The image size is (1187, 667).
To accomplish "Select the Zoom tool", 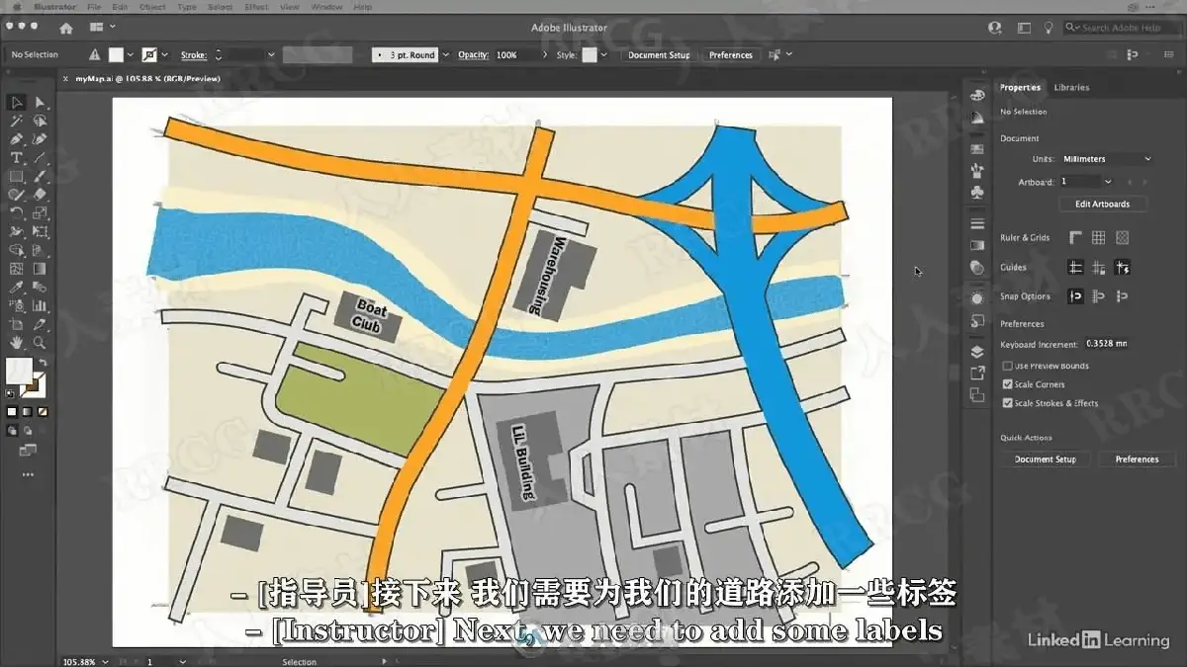I will [40, 343].
